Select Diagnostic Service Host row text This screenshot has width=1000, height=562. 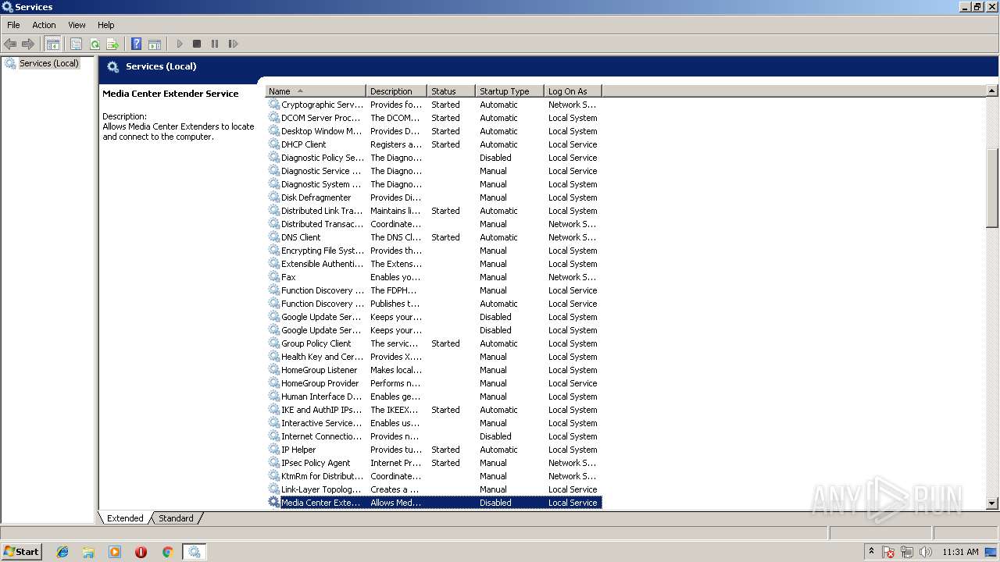click(321, 171)
